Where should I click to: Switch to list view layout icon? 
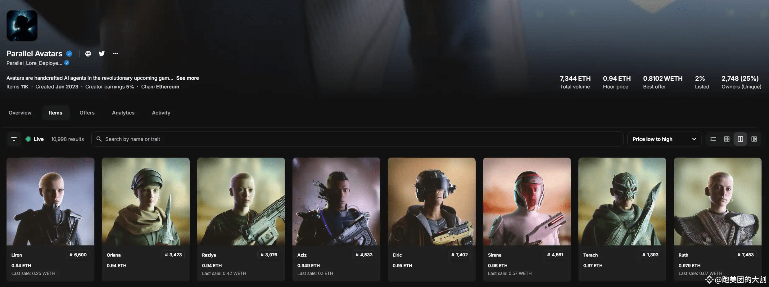713,139
